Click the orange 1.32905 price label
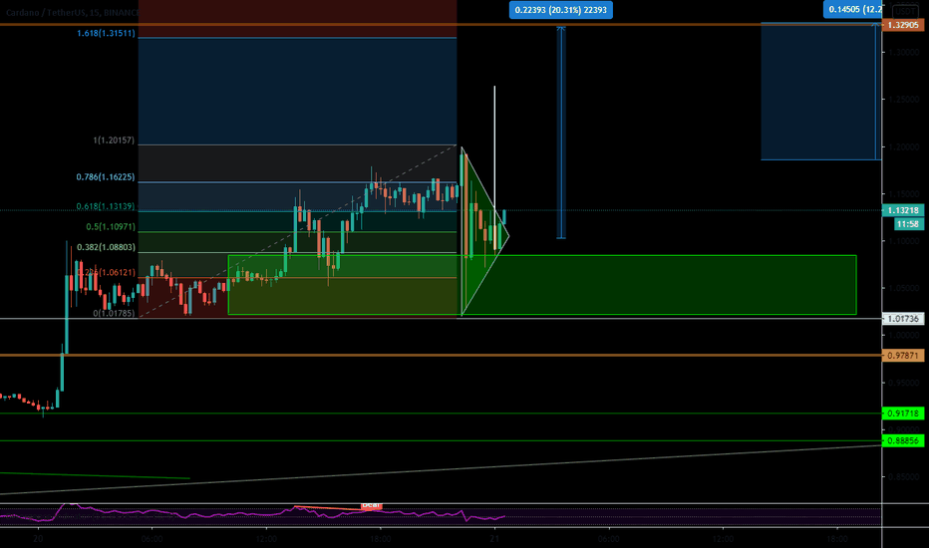The image size is (929, 548). tap(903, 25)
